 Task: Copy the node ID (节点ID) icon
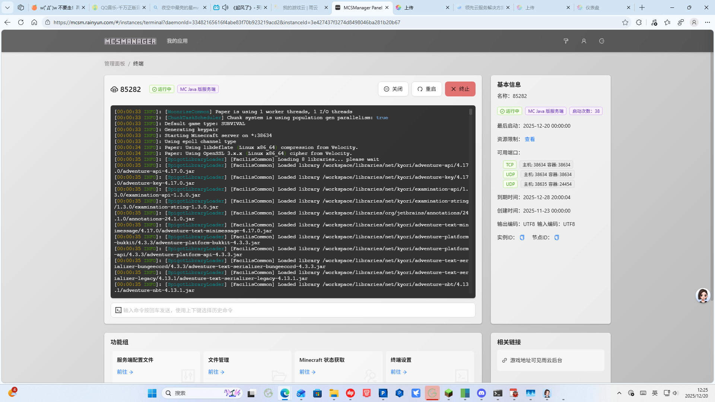pos(557,237)
